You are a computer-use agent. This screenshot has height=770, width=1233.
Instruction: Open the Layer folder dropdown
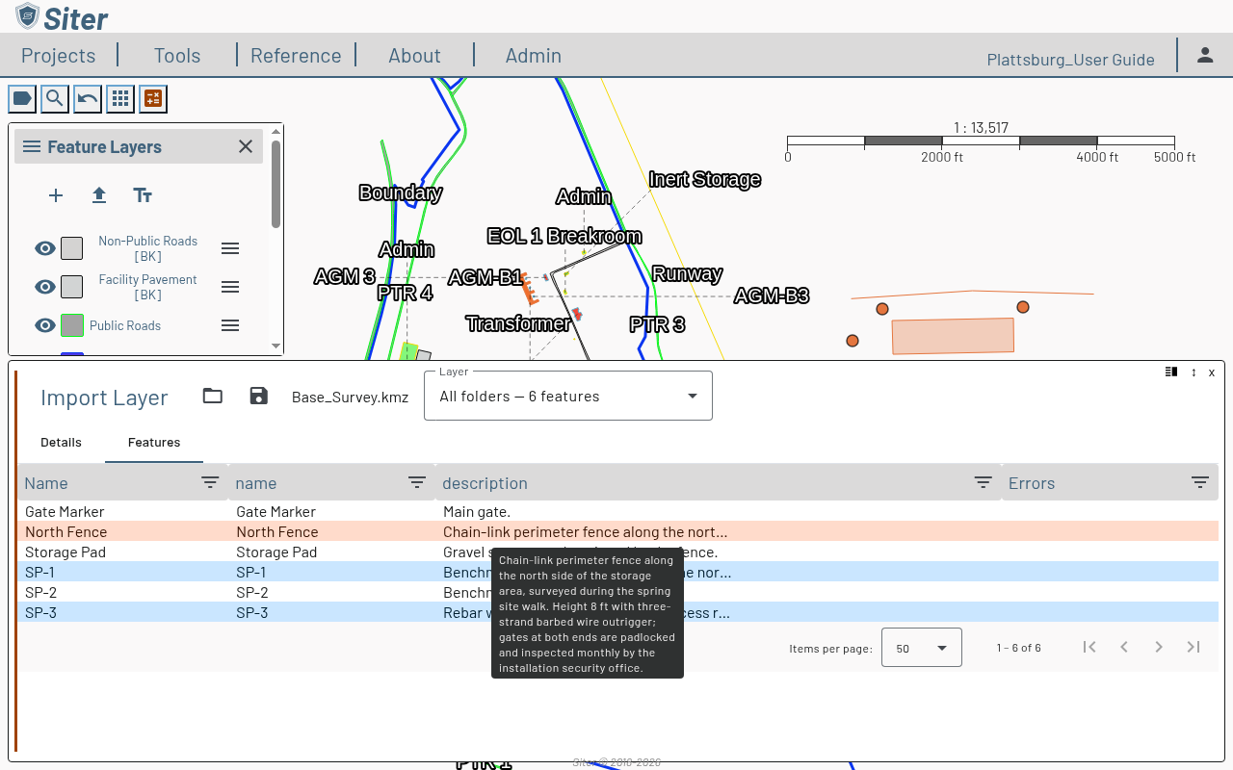click(x=568, y=396)
